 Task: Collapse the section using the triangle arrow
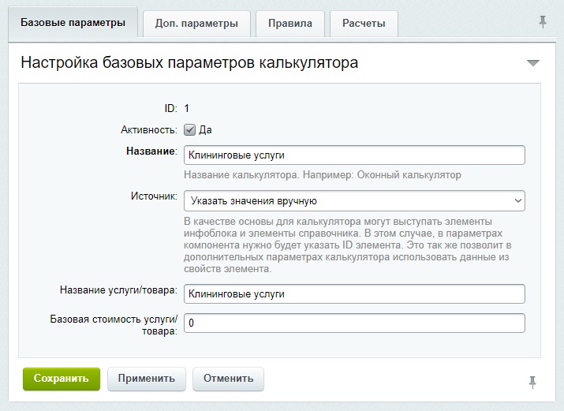tap(532, 63)
